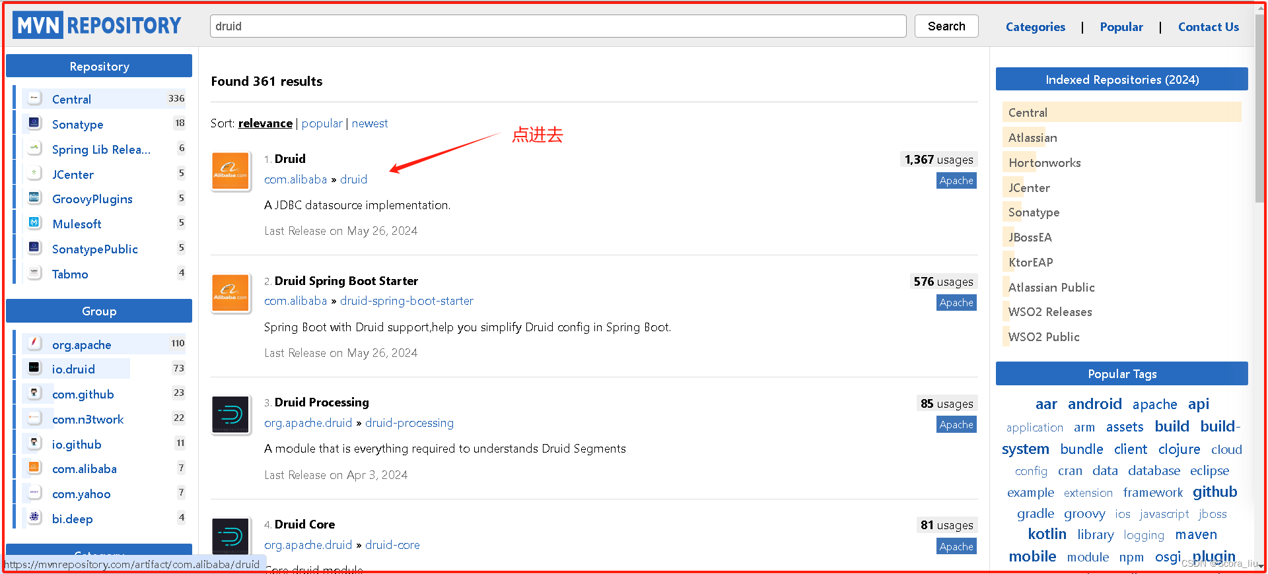This screenshot has height=574, width=1268.
Task: Focus the search box containing druid
Action: coord(558,26)
